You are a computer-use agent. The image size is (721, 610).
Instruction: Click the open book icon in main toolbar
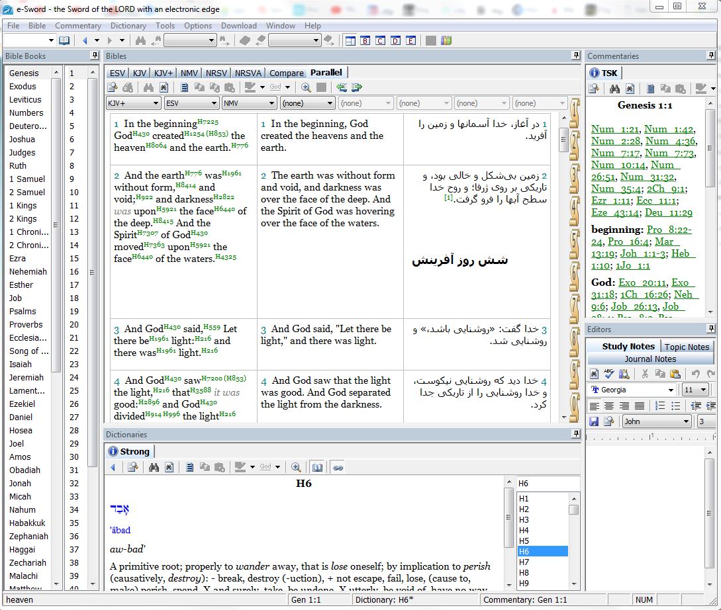coord(64,40)
